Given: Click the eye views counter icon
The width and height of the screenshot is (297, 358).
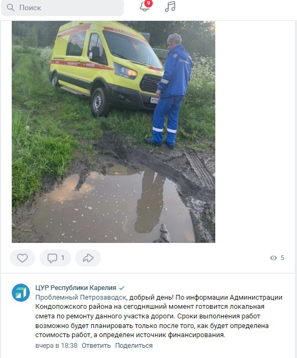Looking at the screenshot, I should point(273,258).
